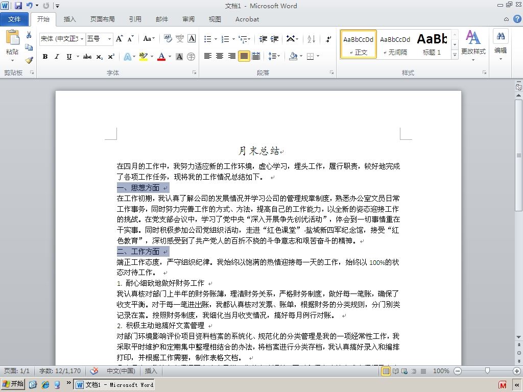The image size is (523, 392).
Task: Click the font color red A swatch
Action: click(x=161, y=56)
